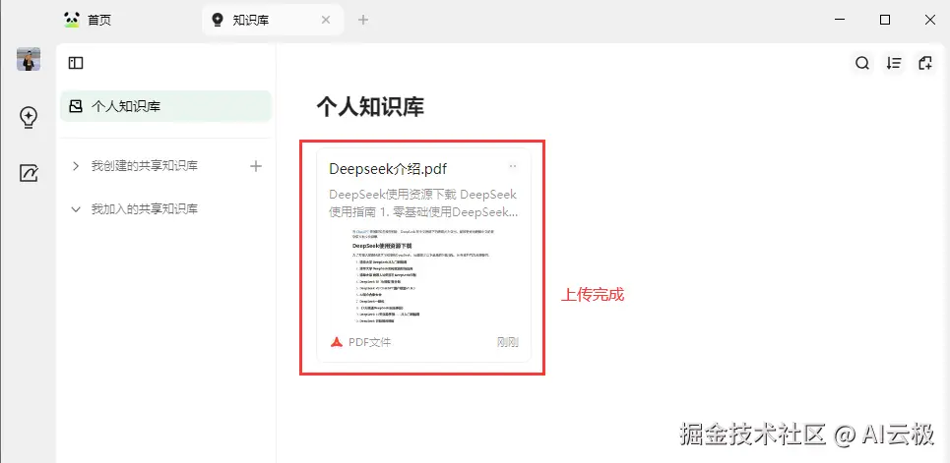Screen dimensions: 950x463
Task: Open the search icon
Action: [862, 63]
